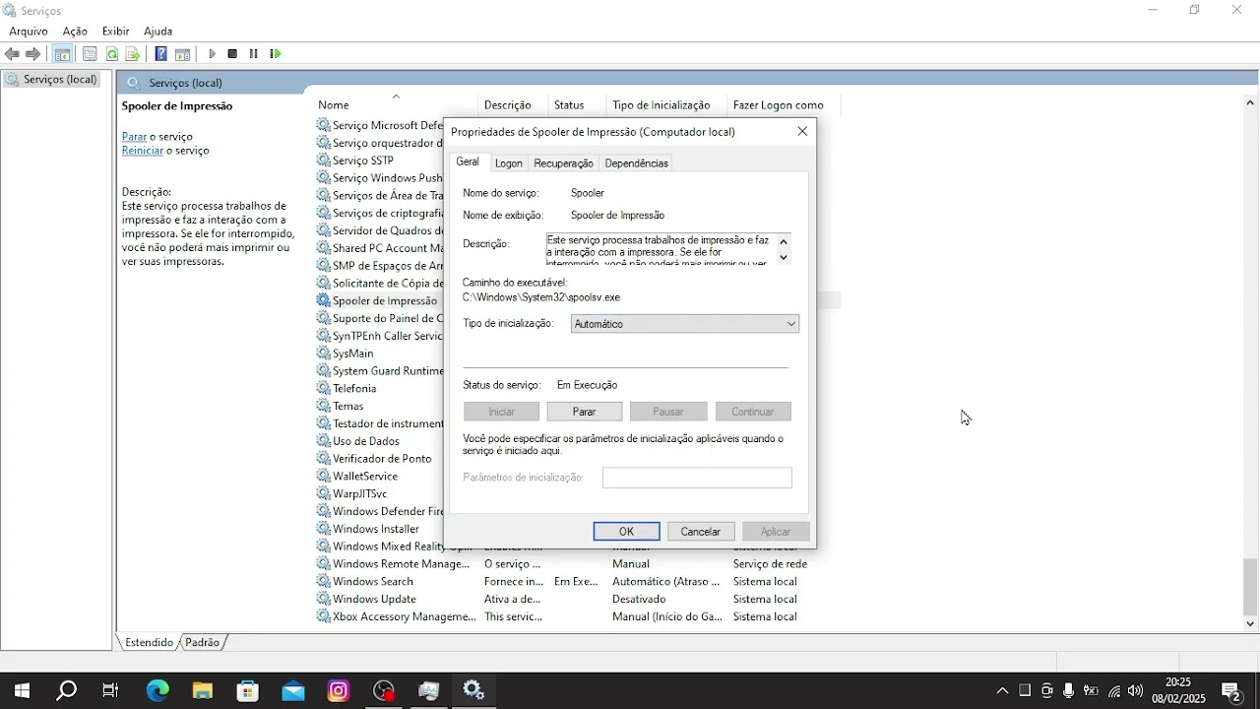Toggle the action pane toolbar icon
This screenshot has width=1260, height=709.
[182, 54]
